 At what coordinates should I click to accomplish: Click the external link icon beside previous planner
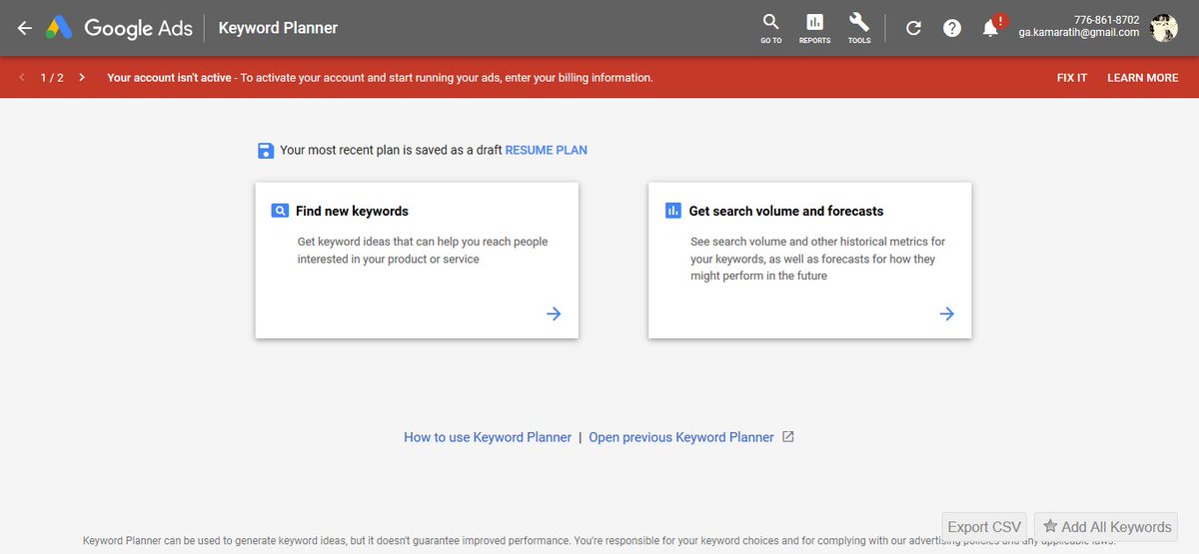tap(788, 437)
